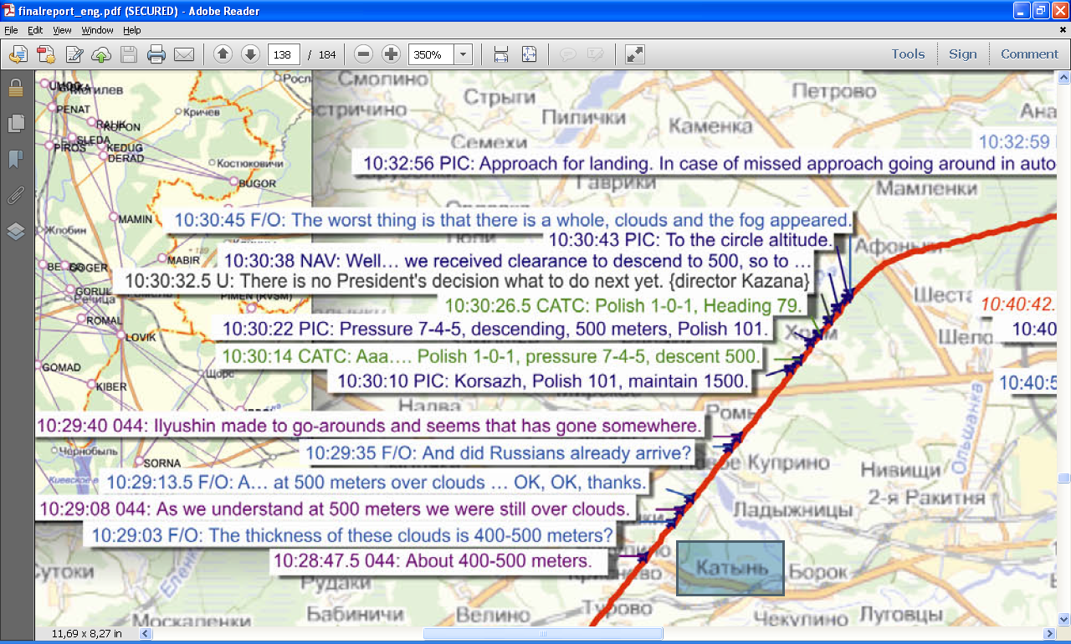
Task: Open the Page Thumbnails sidebar panel
Action: click(15, 124)
